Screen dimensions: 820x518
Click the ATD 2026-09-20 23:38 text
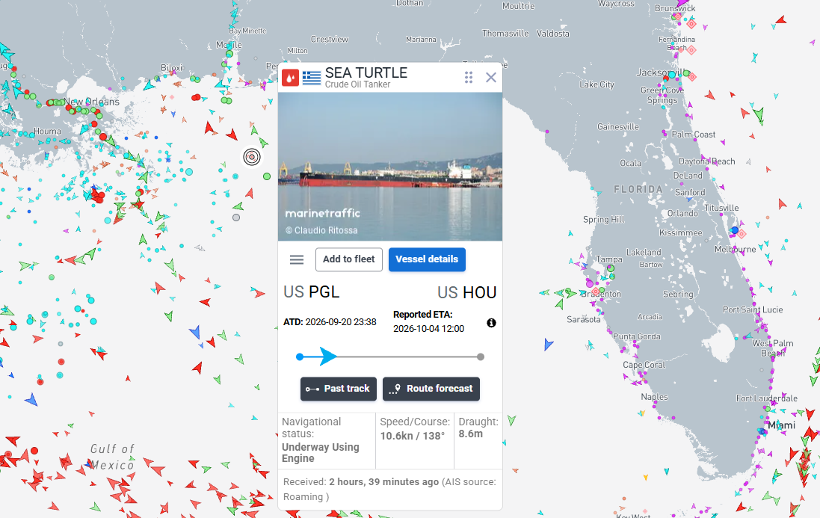330,322
